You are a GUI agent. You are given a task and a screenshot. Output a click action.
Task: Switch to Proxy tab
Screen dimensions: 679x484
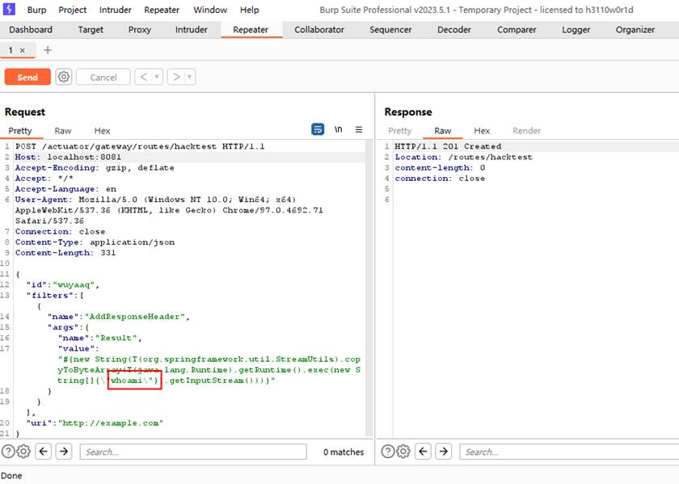tap(139, 29)
